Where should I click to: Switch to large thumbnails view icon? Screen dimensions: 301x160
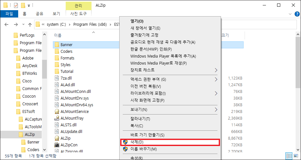(296, 156)
